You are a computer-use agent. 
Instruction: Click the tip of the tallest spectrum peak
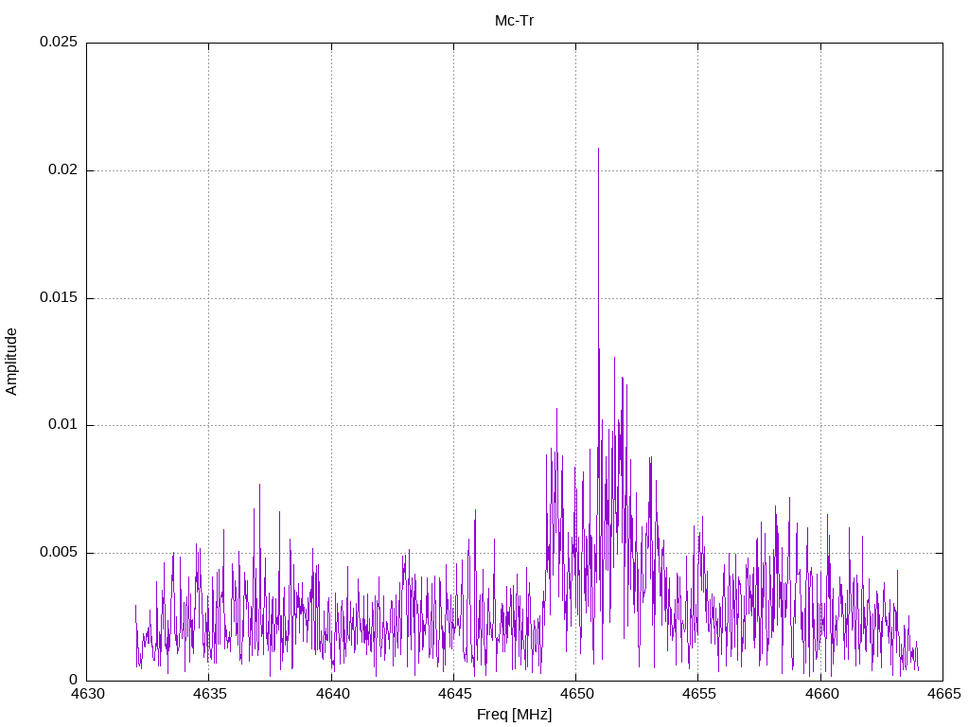pos(598,149)
